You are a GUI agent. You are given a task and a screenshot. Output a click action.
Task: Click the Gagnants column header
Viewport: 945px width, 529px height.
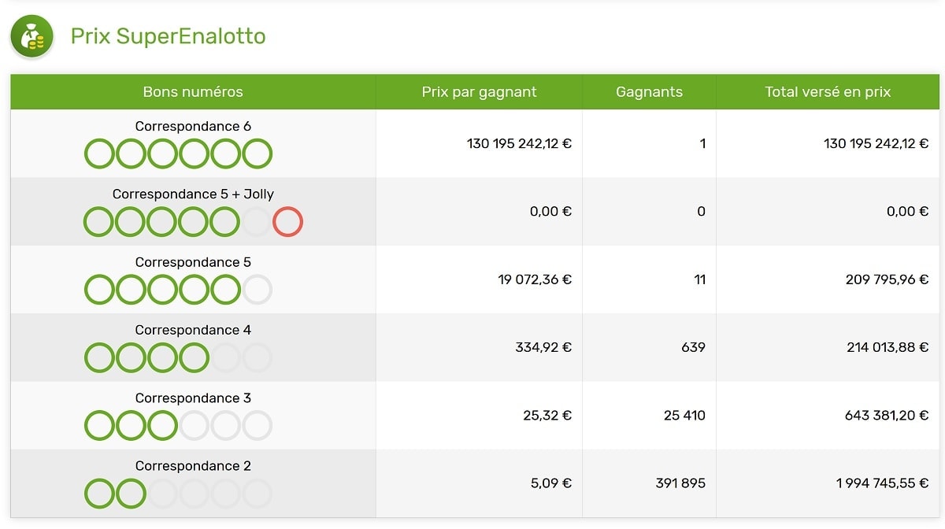pyautogui.click(x=649, y=92)
